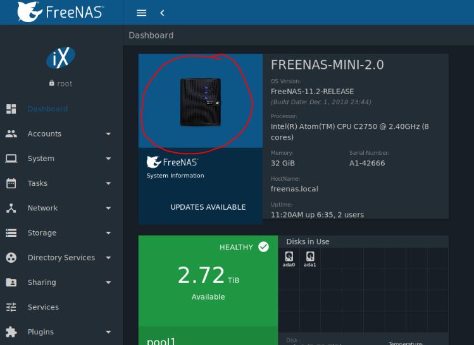Open the Dashboard menu item
This screenshot has height=345, width=474.
(47, 109)
